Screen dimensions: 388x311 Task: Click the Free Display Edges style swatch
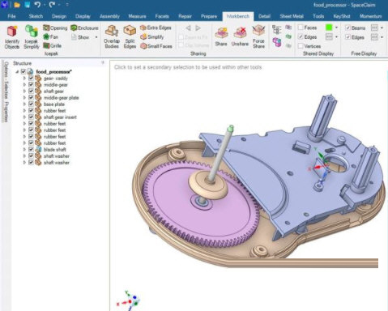pyautogui.click(x=374, y=37)
